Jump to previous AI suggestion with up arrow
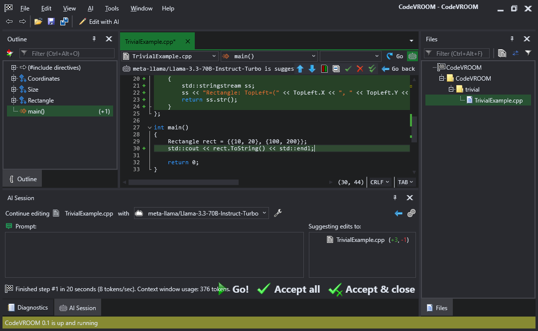Viewport: 538px width, 331px height. click(x=300, y=69)
